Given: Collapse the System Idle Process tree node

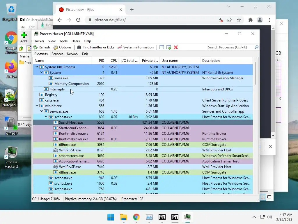Looking at the screenshot, I should point(37,67).
